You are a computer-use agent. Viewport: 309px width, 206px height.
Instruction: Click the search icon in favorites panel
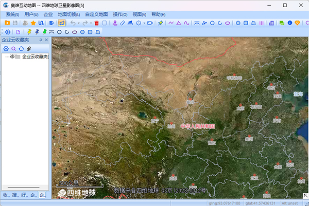(x=13, y=48)
